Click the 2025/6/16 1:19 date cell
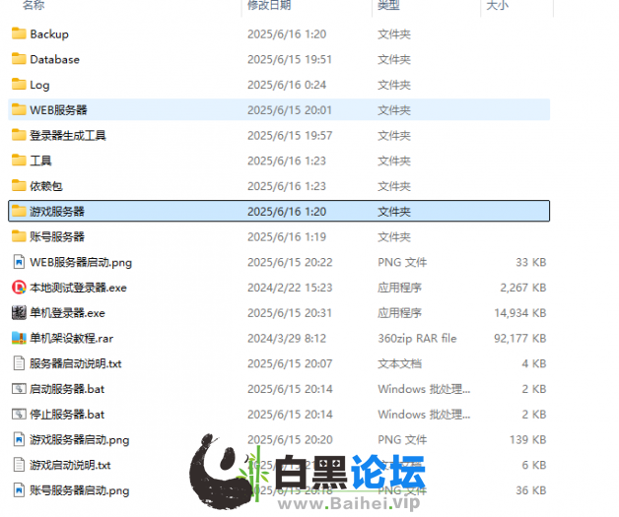619x517 pixels. [x=287, y=236]
